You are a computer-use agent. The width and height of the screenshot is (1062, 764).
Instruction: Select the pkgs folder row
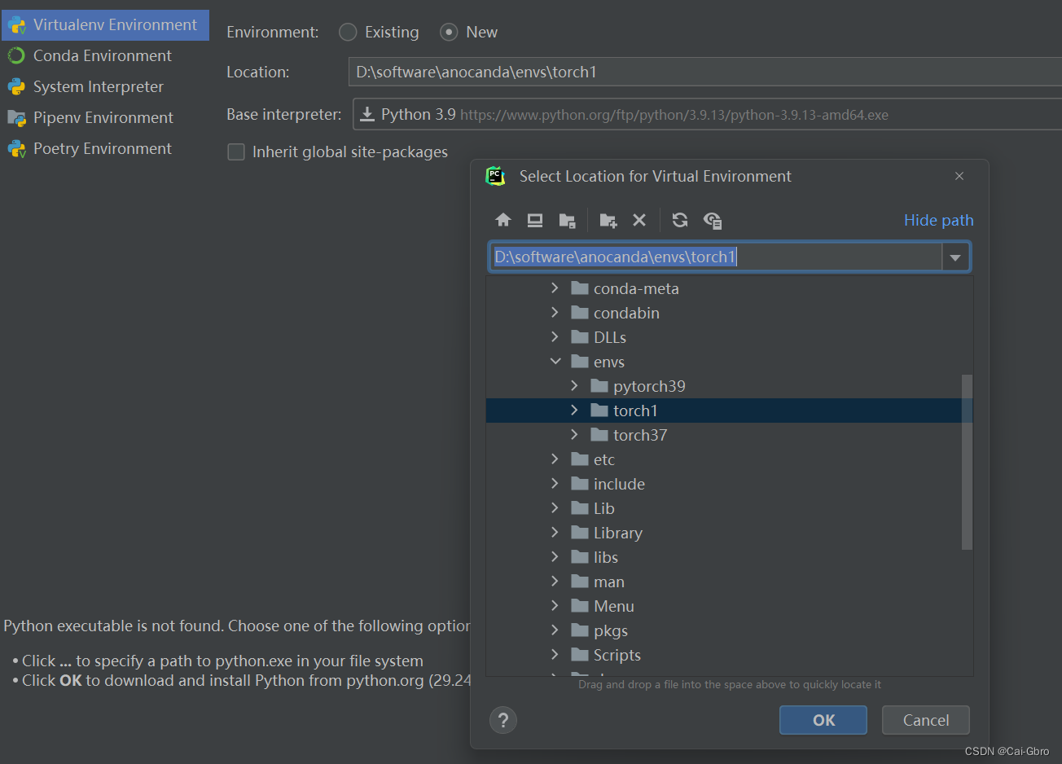pyautogui.click(x=724, y=630)
